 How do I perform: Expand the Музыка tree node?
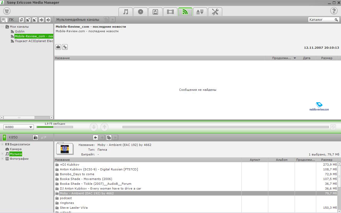tap(2, 154)
